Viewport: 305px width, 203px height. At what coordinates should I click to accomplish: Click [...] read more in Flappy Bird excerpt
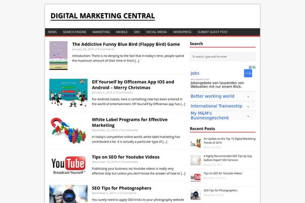pyautogui.click(x=137, y=60)
